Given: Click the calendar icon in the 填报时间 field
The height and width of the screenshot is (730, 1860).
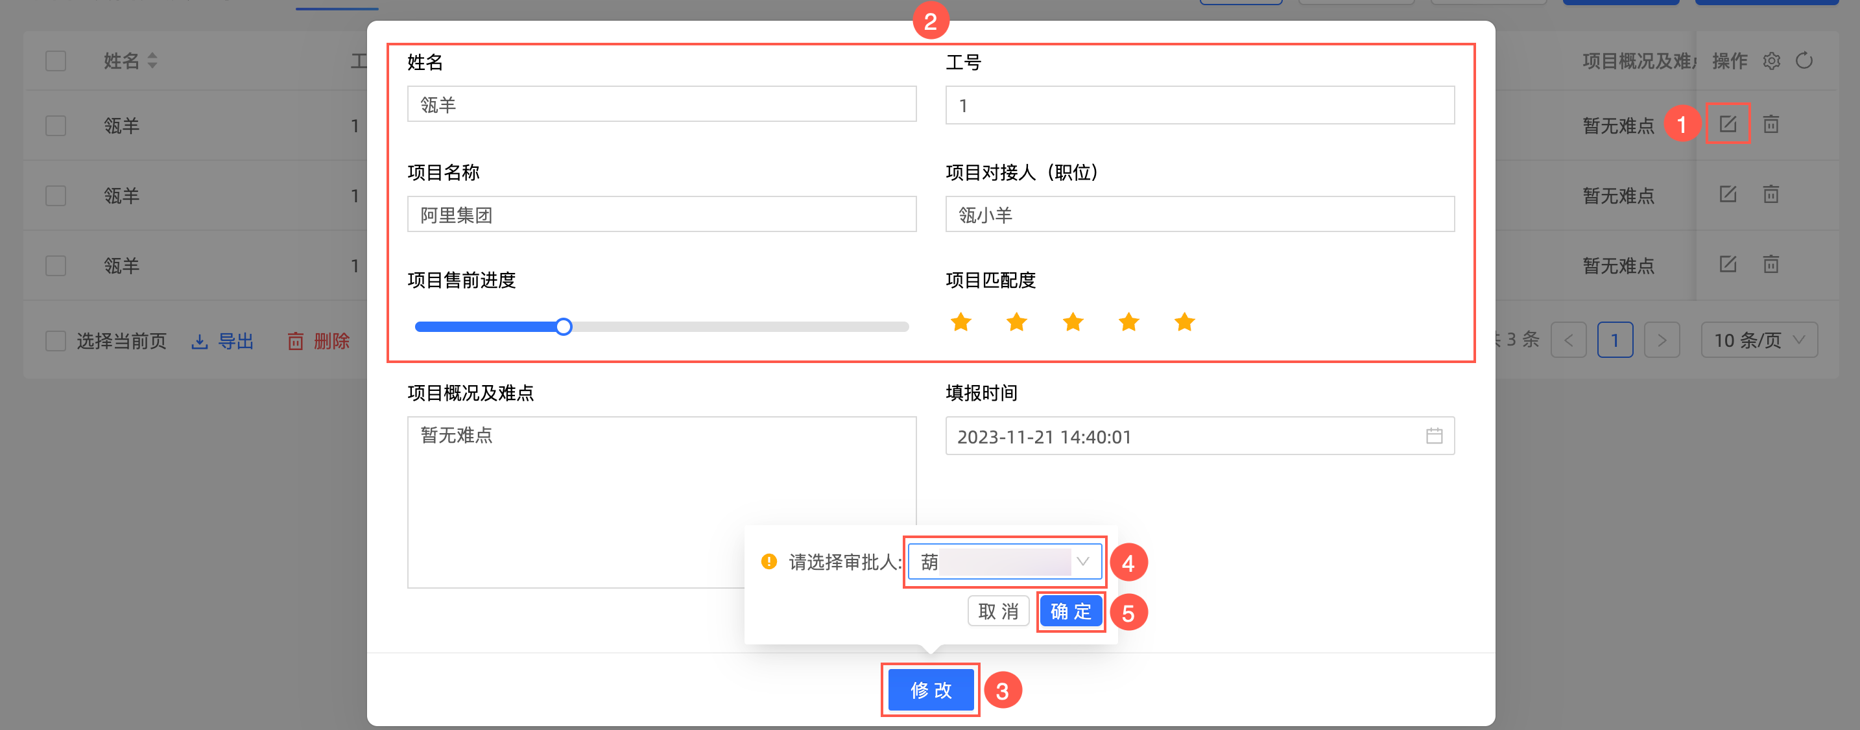Looking at the screenshot, I should tap(1433, 436).
